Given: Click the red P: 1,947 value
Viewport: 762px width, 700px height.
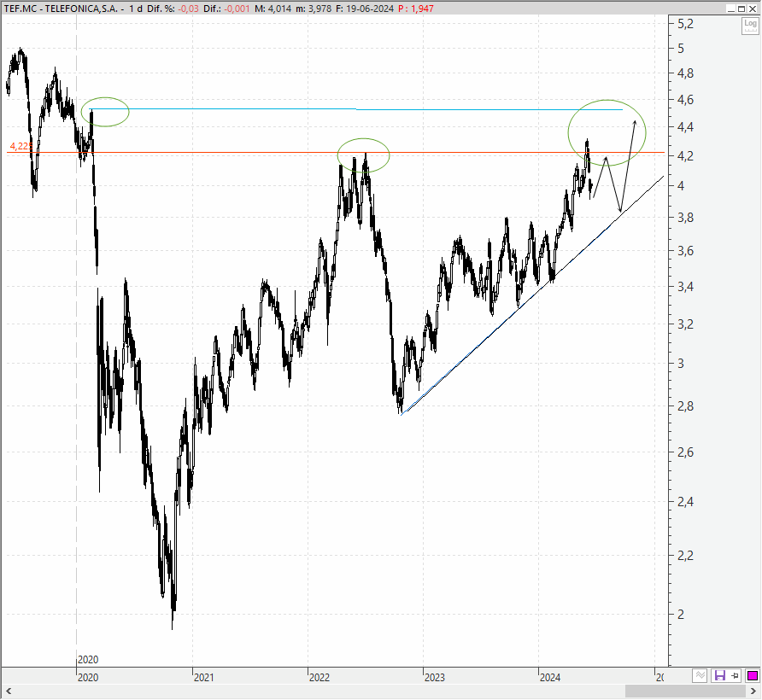Looking at the screenshot, I should pos(416,9).
